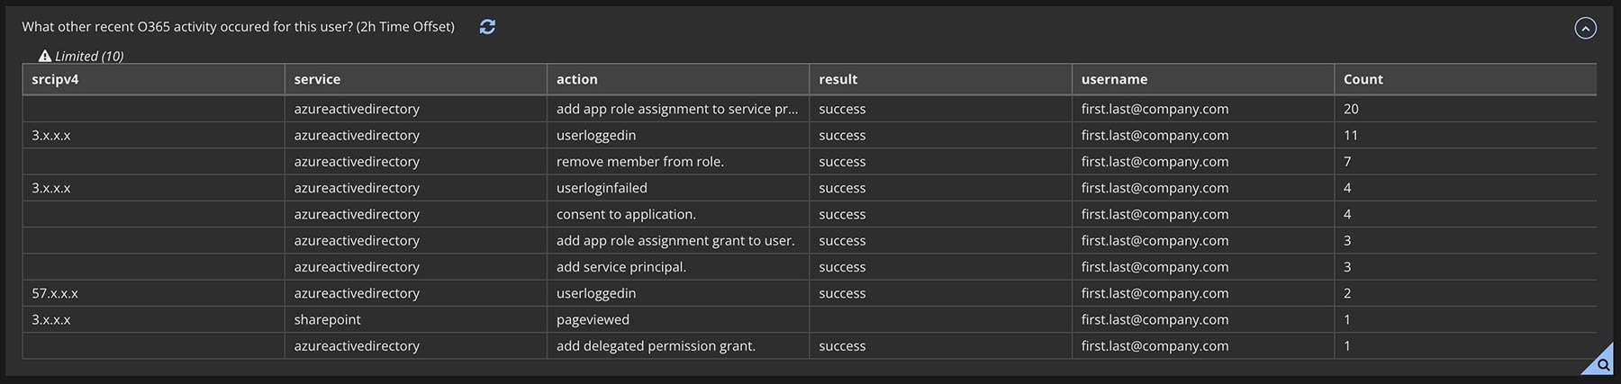This screenshot has width=1621, height=384.
Task: Click the Limited (10) warning triangle icon
Action: [45, 56]
